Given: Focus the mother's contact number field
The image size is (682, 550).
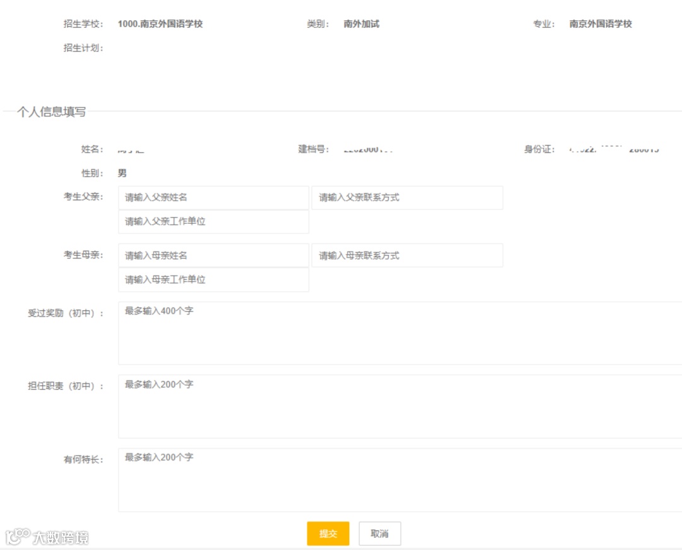Looking at the screenshot, I should point(407,255).
